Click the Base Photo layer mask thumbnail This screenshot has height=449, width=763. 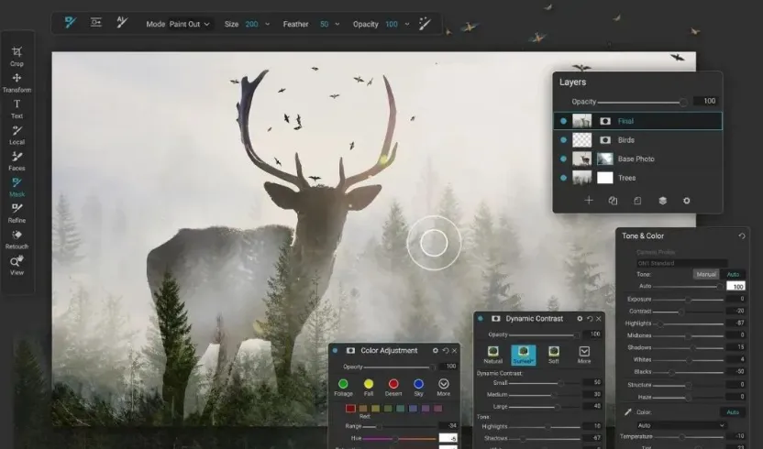click(x=605, y=159)
